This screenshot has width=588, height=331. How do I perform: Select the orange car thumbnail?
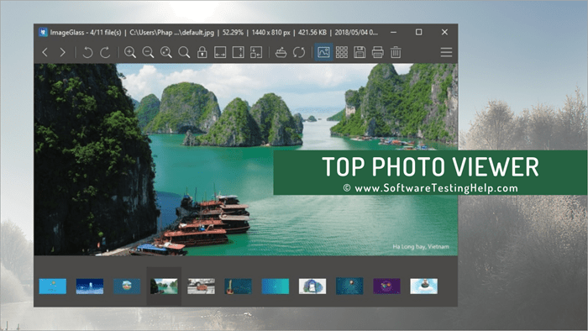[202, 286]
